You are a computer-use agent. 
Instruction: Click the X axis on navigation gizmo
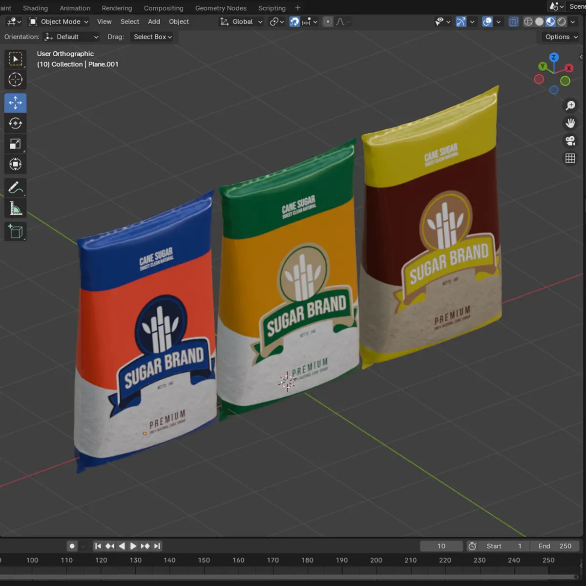click(x=569, y=68)
